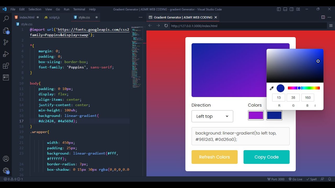Switch to the style.css tab
This screenshot has height=188, width=335.
[84, 17]
